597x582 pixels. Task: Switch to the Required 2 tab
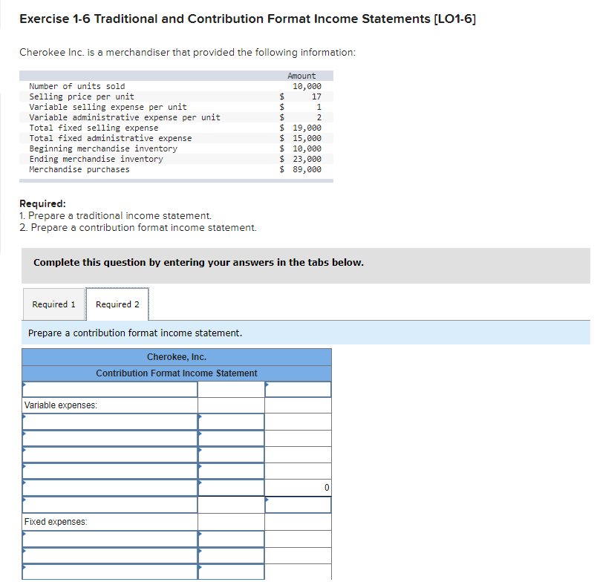[117, 304]
